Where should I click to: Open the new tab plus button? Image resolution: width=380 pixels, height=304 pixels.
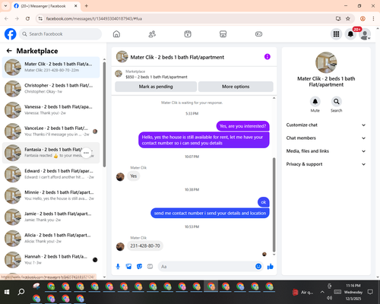(x=87, y=6)
